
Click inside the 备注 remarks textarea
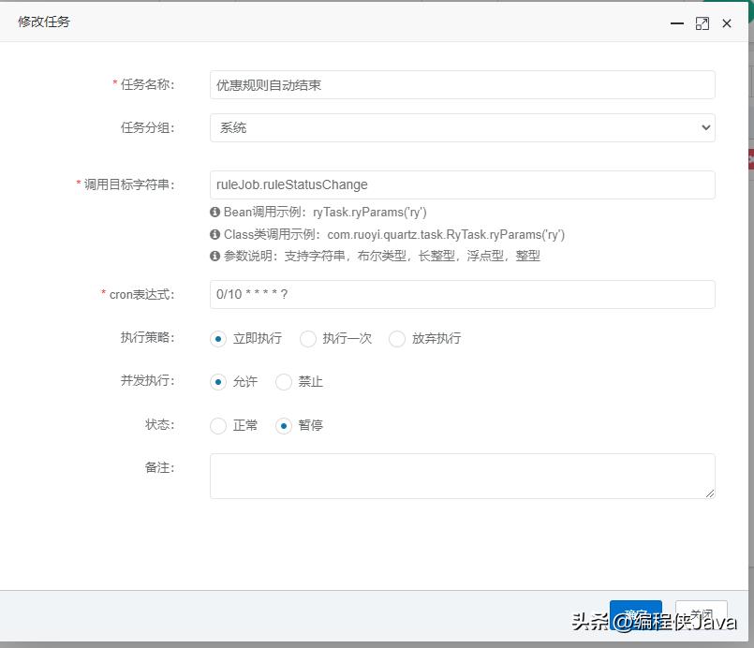pyautogui.click(x=462, y=478)
